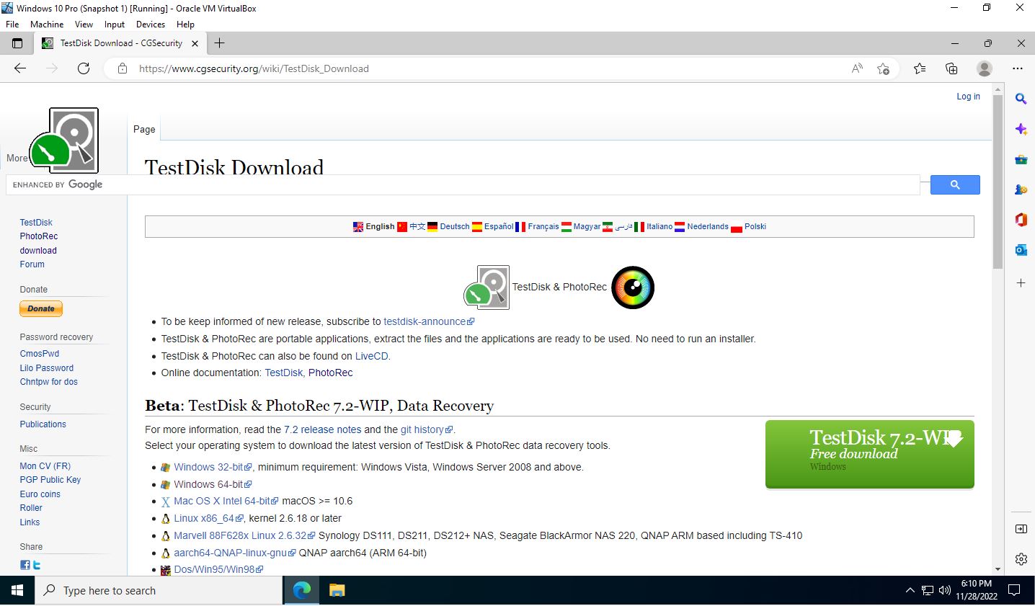Open Outlook from the sidebar
This screenshot has width=1035, height=606.
click(1021, 250)
